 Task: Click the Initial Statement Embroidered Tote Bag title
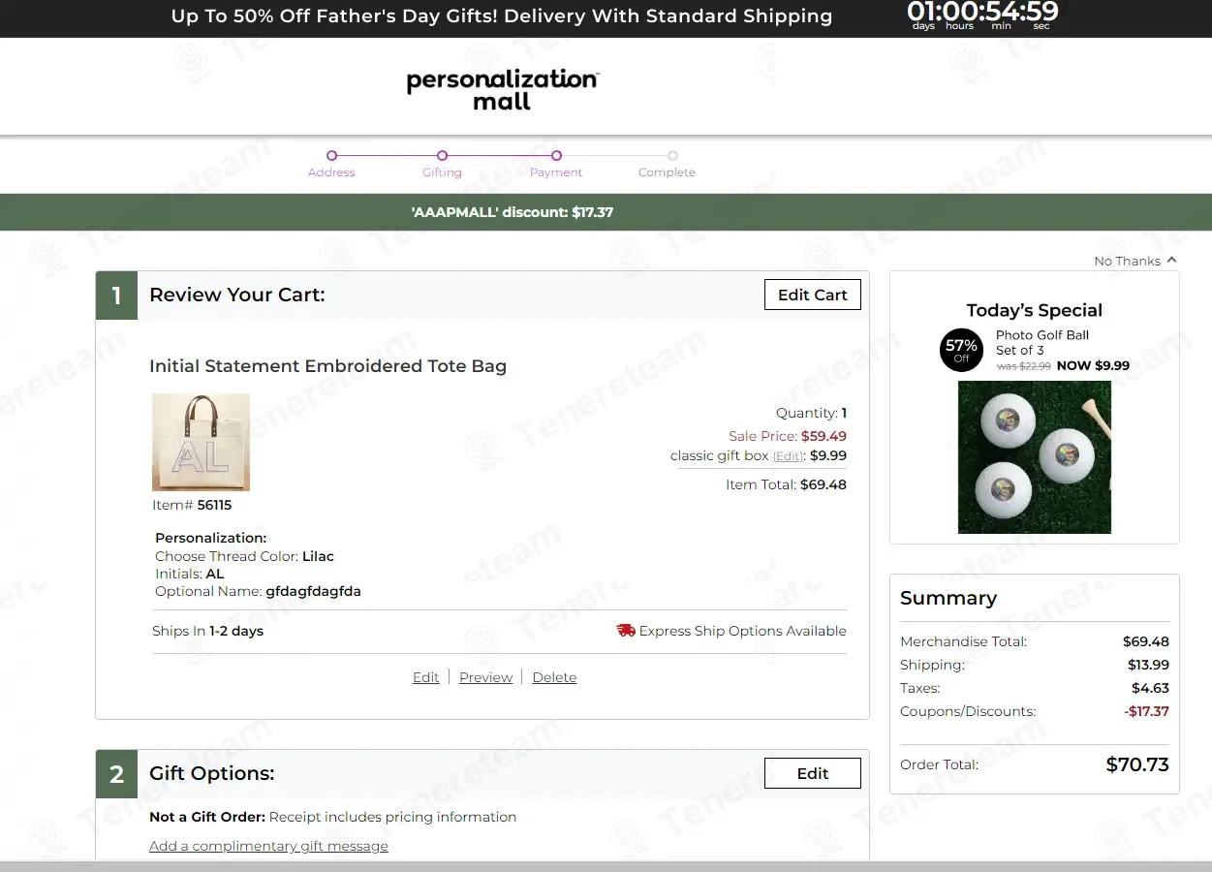click(x=327, y=366)
